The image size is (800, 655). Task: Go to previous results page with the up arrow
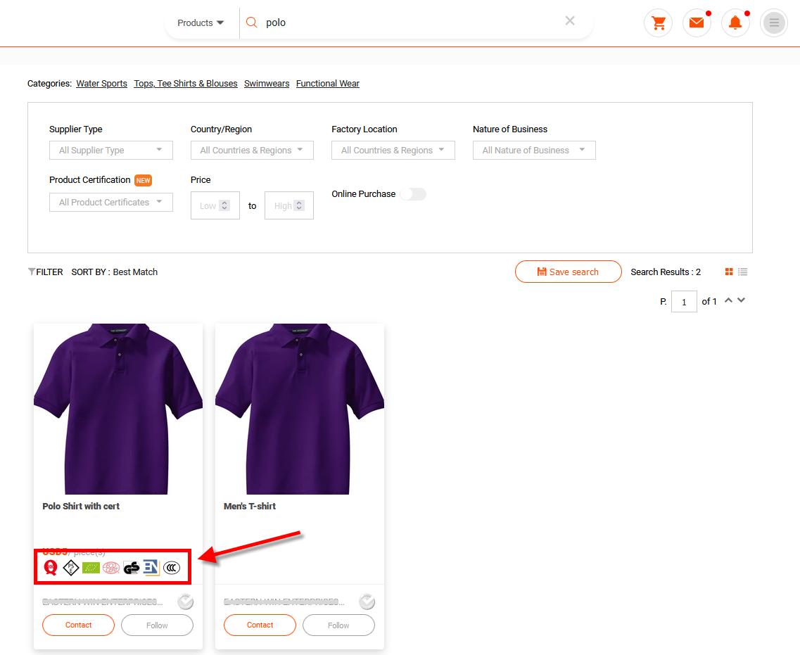(x=728, y=300)
